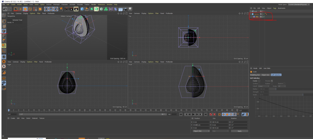Screen dimensions: 313x139
Task: Select the Scale tool in top toolbar
Action: (25, 9)
